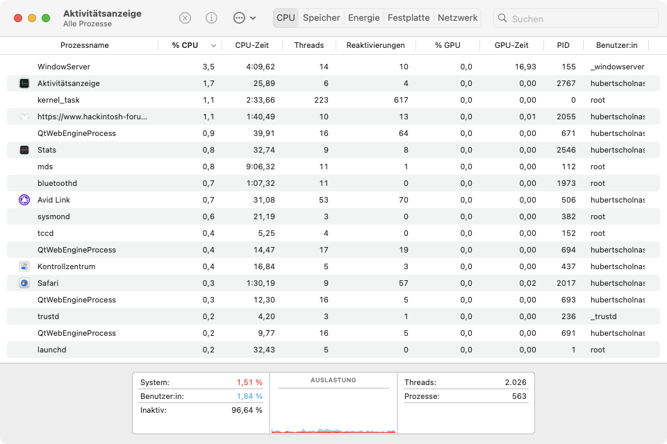Select the Festplatte tab
667x444 pixels.
(409, 18)
